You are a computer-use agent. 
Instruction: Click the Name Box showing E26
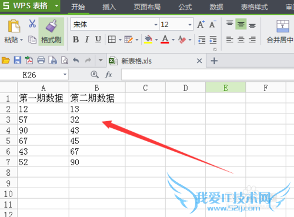tap(34, 75)
